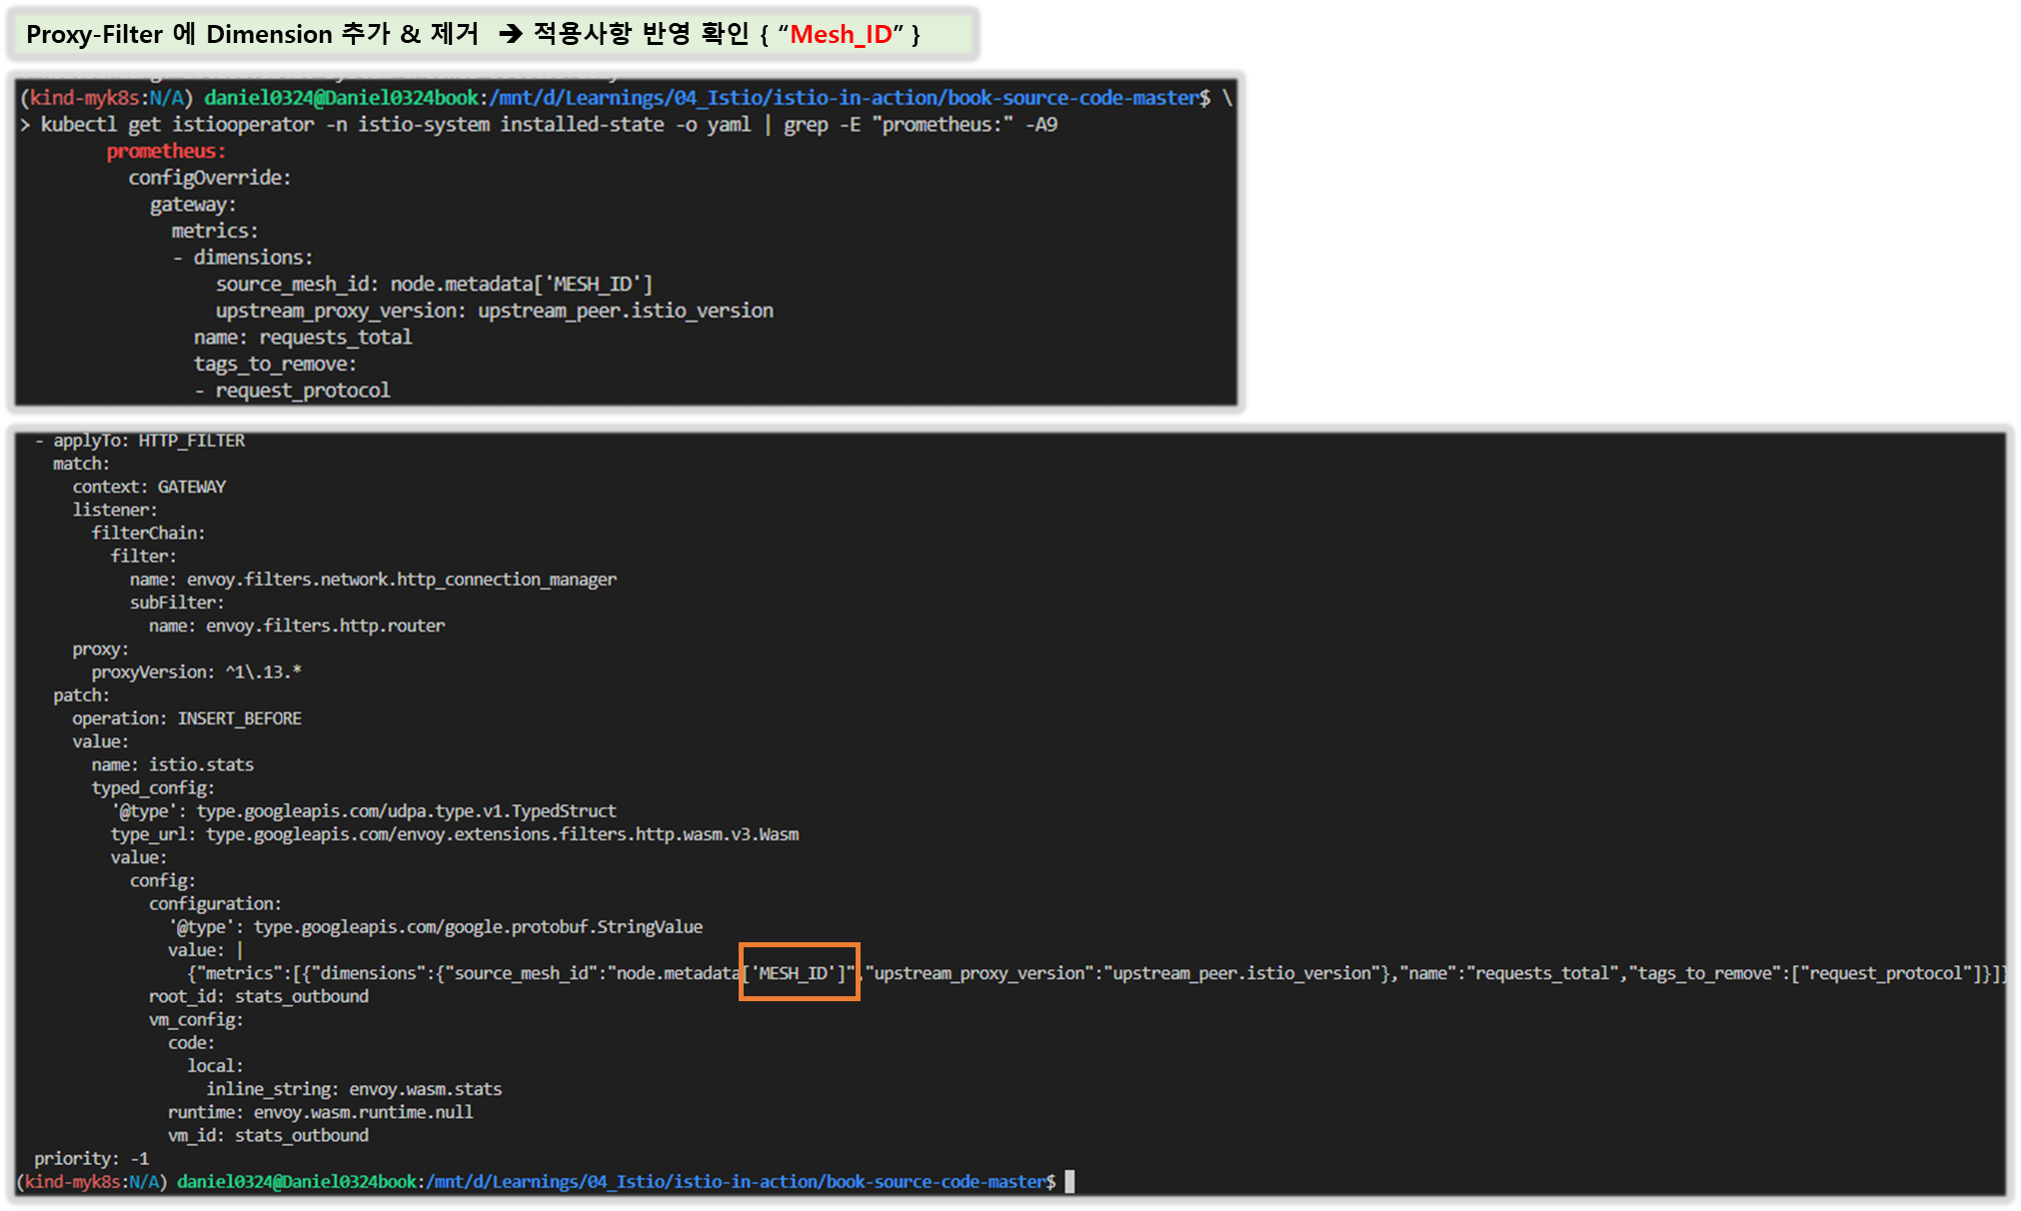Image resolution: width=2021 pixels, height=1211 pixels.
Task: Click the orange highlighted MESH_ID box
Action: pyautogui.click(x=799, y=972)
